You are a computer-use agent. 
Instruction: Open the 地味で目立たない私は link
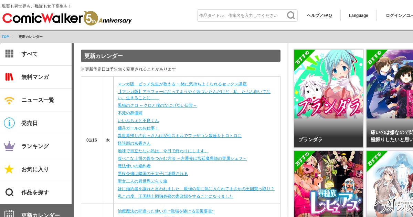coord(163,151)
